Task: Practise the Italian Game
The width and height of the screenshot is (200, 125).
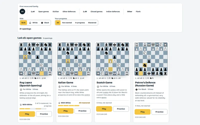Action: (x=82, y=111)
